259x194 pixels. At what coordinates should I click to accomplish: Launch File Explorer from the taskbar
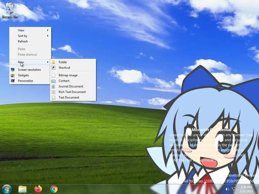[x=23, y=189]
